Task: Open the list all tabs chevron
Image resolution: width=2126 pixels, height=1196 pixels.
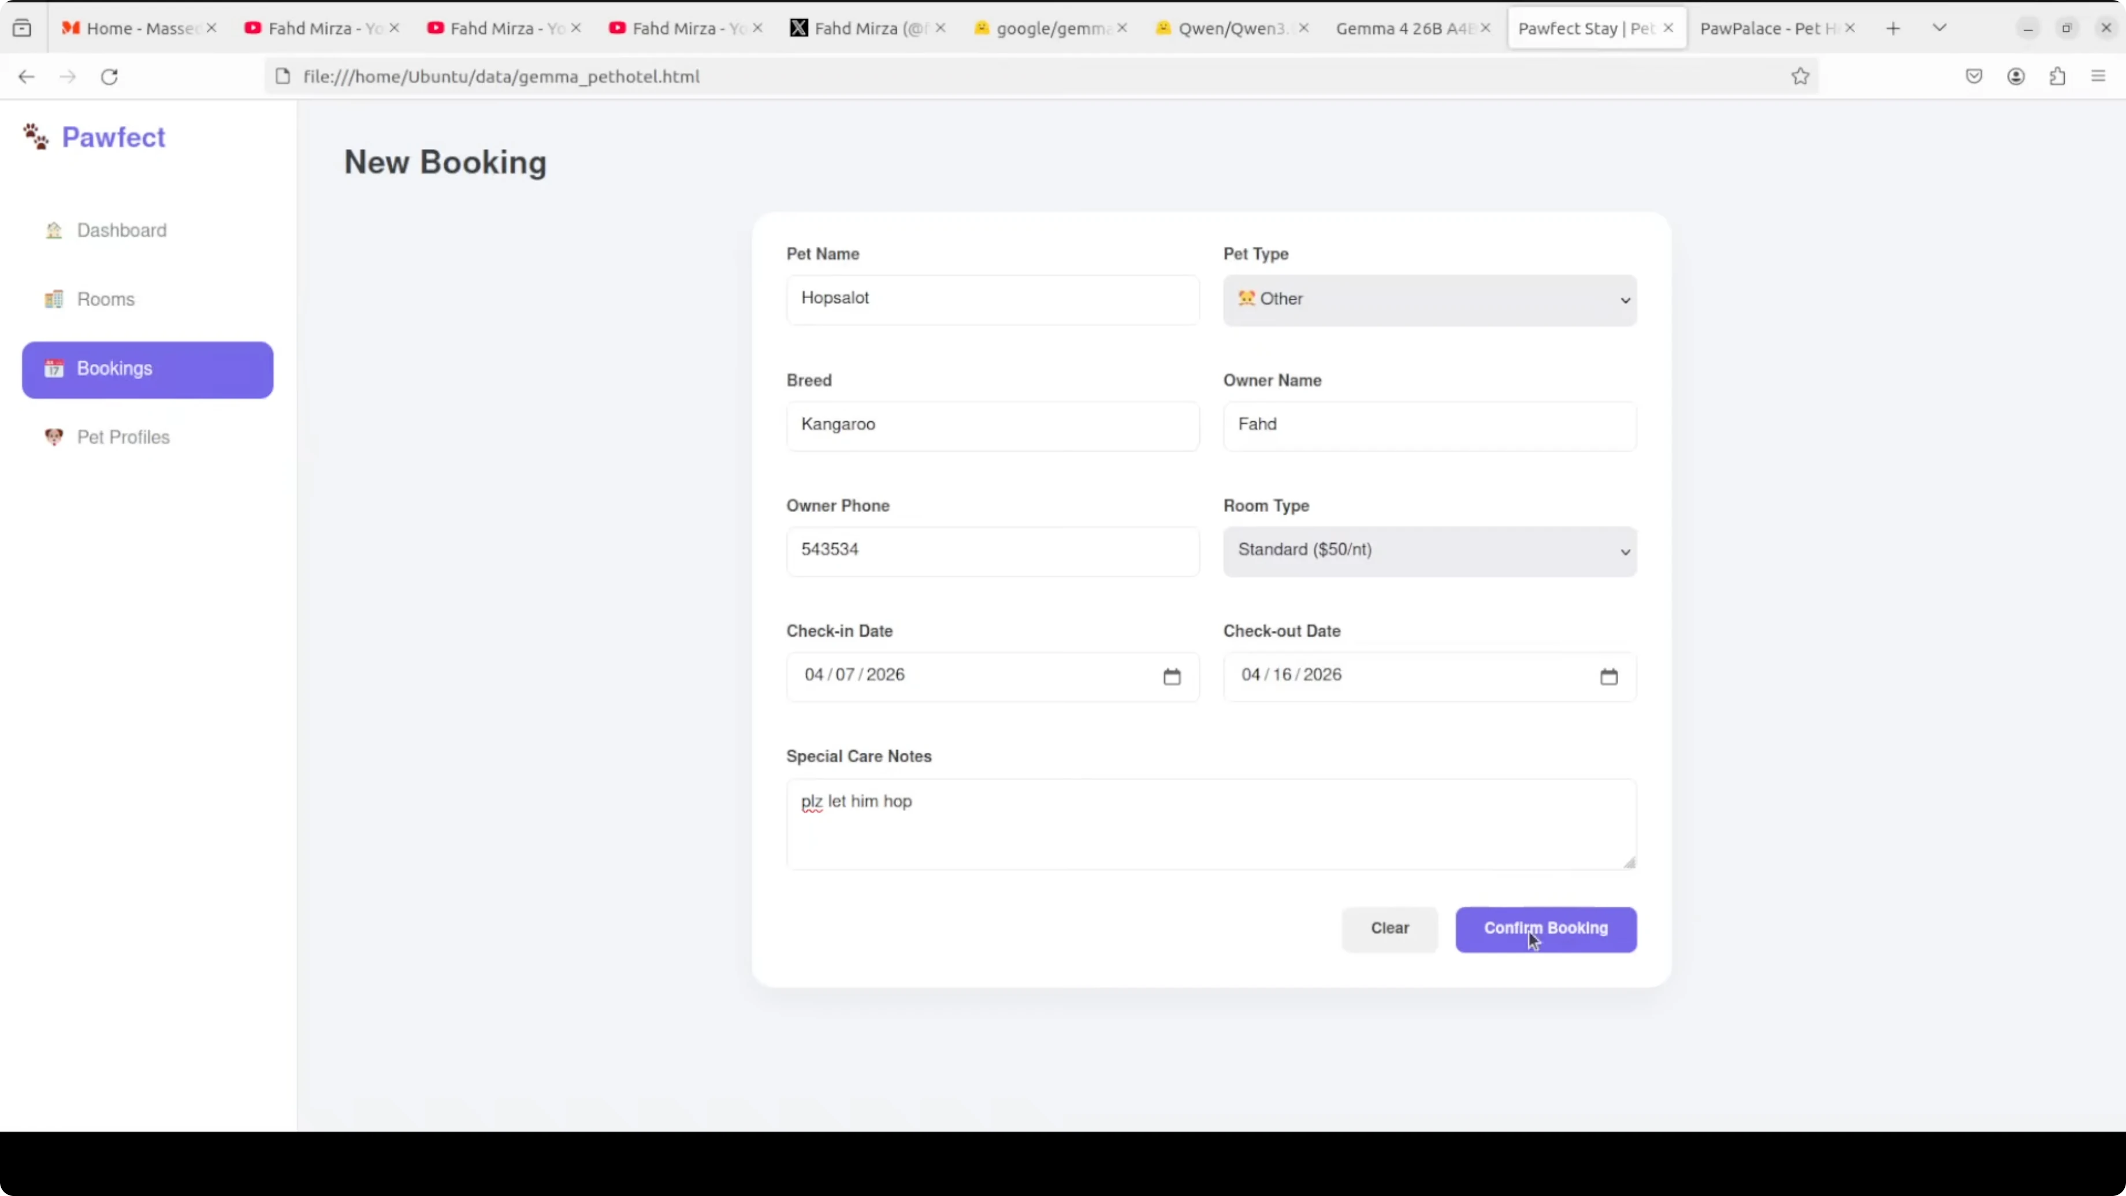Action: [x=1939, y=28]
